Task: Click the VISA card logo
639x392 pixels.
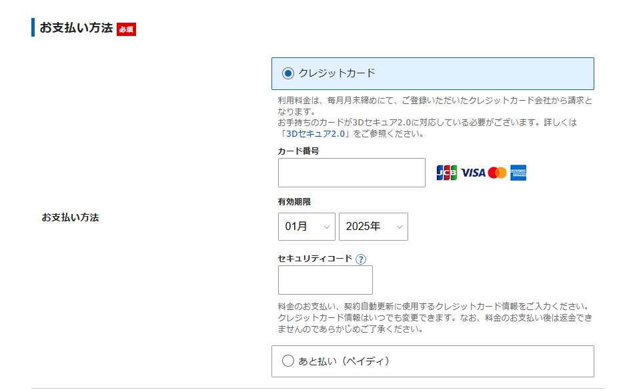Action: [473, 173]
